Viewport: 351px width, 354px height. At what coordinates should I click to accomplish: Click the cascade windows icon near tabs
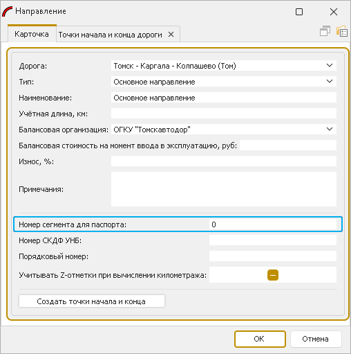coord(325,31)
